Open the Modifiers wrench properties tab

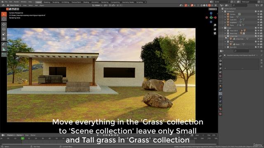(x=220, y=90)
